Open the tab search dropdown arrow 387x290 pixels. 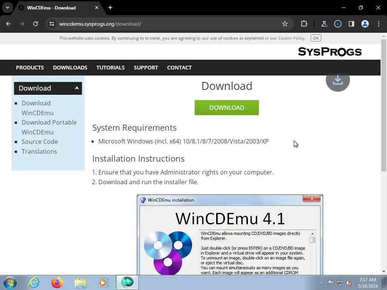click(8, 8)
